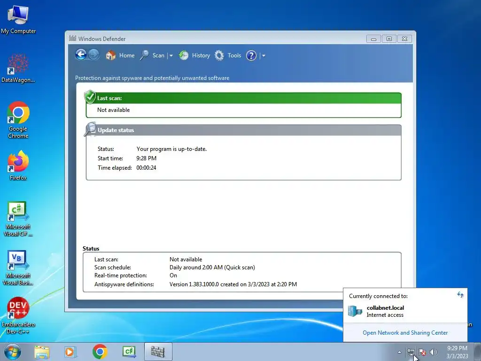The width and height of the screenshot is (481, 361).
Task: Open Visual C# from the taskbar
Action: 129,352
